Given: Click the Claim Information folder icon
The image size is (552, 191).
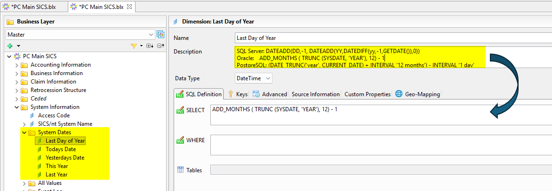Looking at the screenshot, I should click(24, 82).
